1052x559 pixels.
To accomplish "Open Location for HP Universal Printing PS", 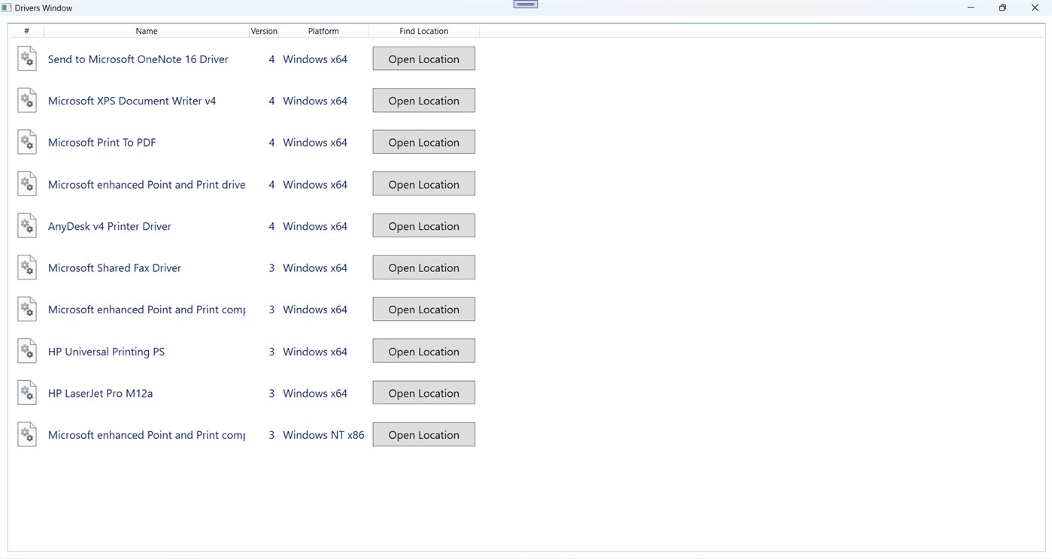I will click(x=423, y=350).
